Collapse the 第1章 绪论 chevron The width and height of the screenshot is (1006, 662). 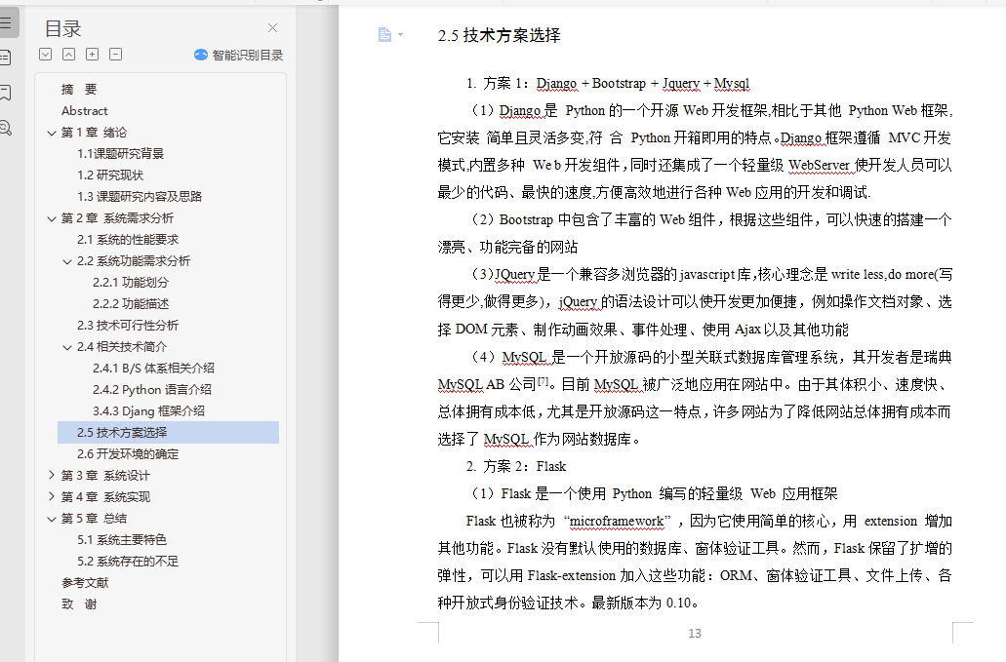(x=52, y=133)
